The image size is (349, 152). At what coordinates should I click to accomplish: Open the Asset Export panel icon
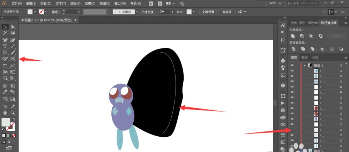click(x=283, y=51)
